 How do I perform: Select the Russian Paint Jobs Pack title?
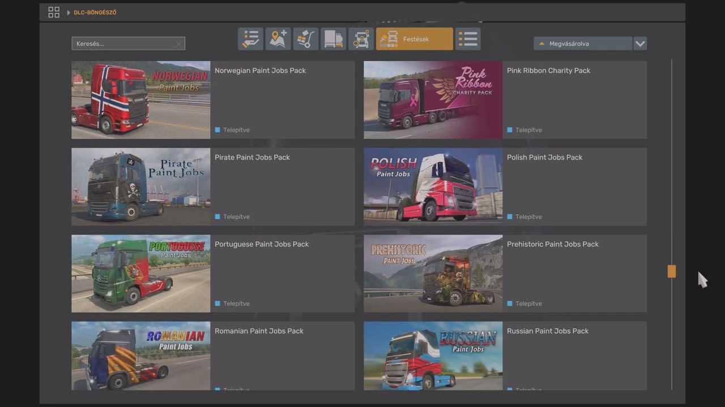point(548,331)
